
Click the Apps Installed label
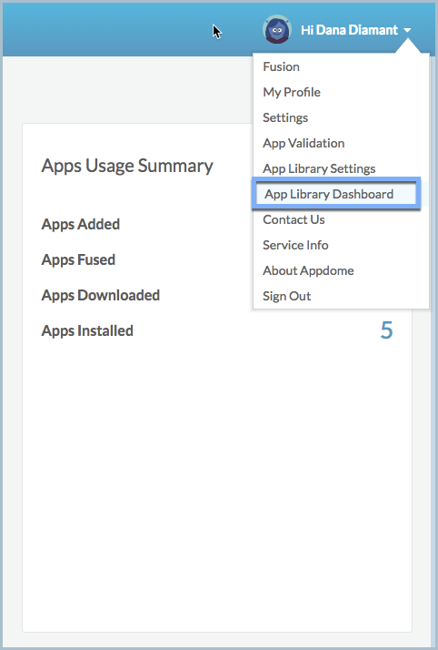point(87,330)
